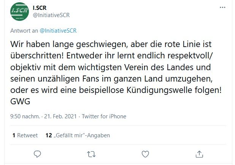
Task: Click the 9:50 nachm. timestamp
Action: pyautogui.click(x=25, y=116)
